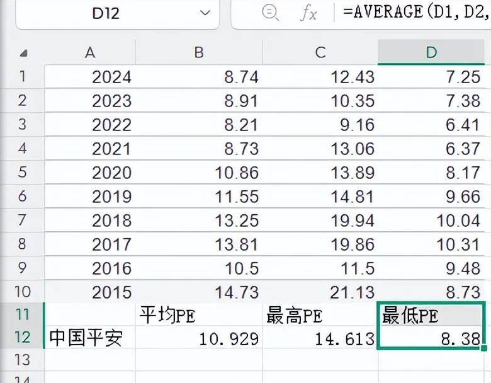Image resolution: width=491 pixels, height=383 pixels.
Task: Click cell with year 2023
Action: pyautogui.click(x=90, y=101)
